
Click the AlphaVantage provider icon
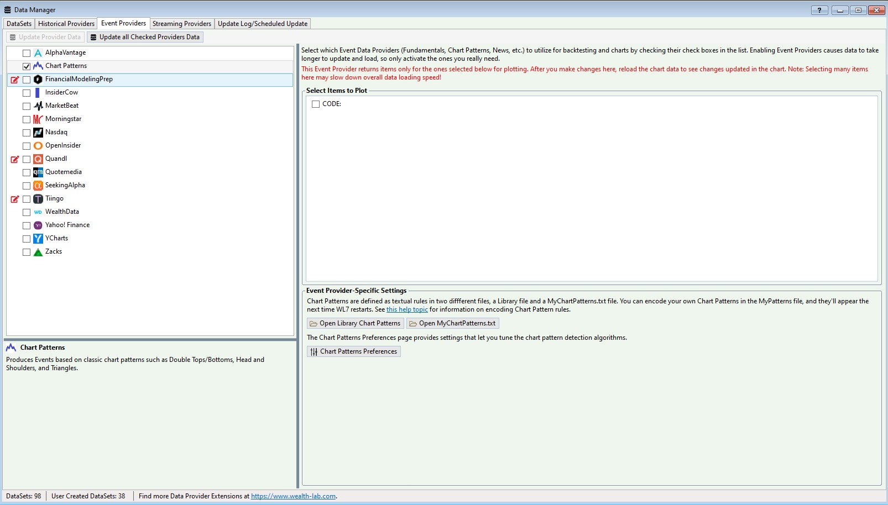[x=38, y=53]
